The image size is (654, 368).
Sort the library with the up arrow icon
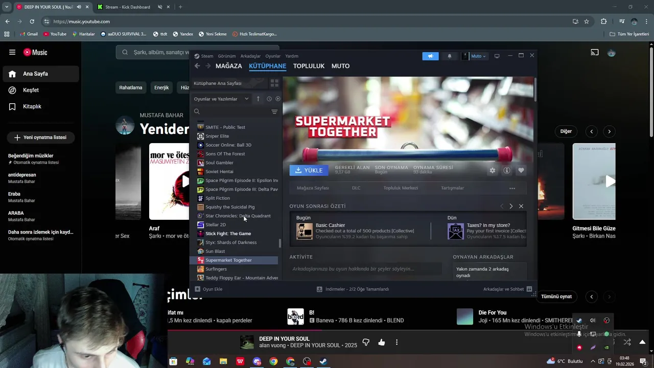[258, 99]
